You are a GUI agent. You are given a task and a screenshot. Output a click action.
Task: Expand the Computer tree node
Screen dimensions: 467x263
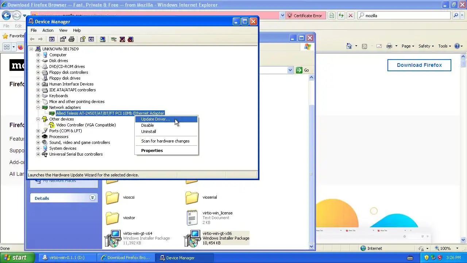[x=38, y=55]
